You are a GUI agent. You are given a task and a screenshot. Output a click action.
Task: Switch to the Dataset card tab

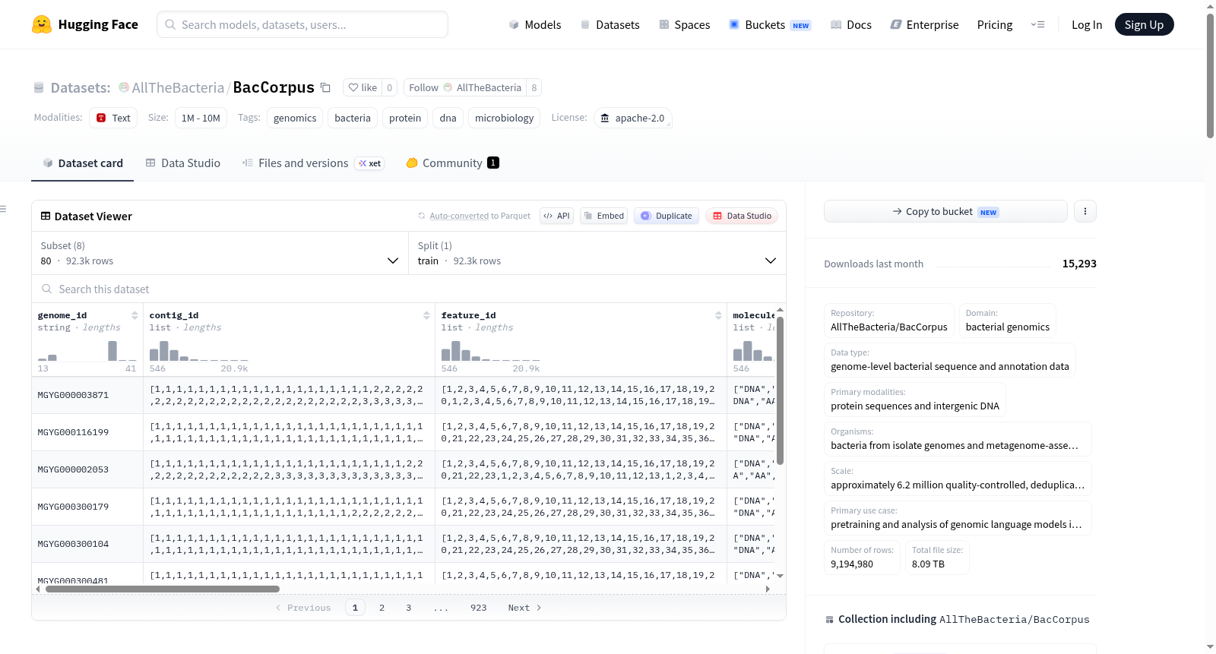pos(82,163)
